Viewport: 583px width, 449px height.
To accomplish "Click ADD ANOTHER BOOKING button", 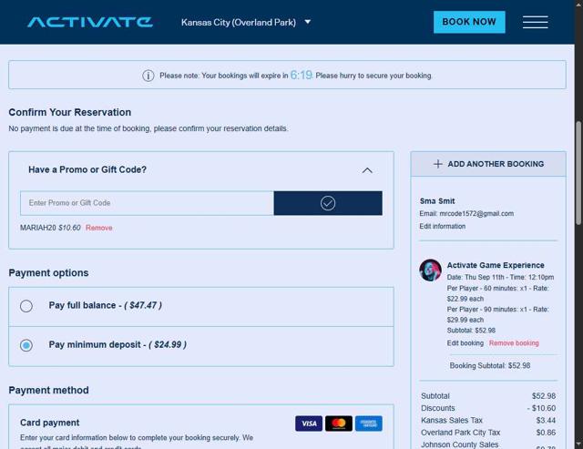I will pyautogui.click(x=488, y=164).
